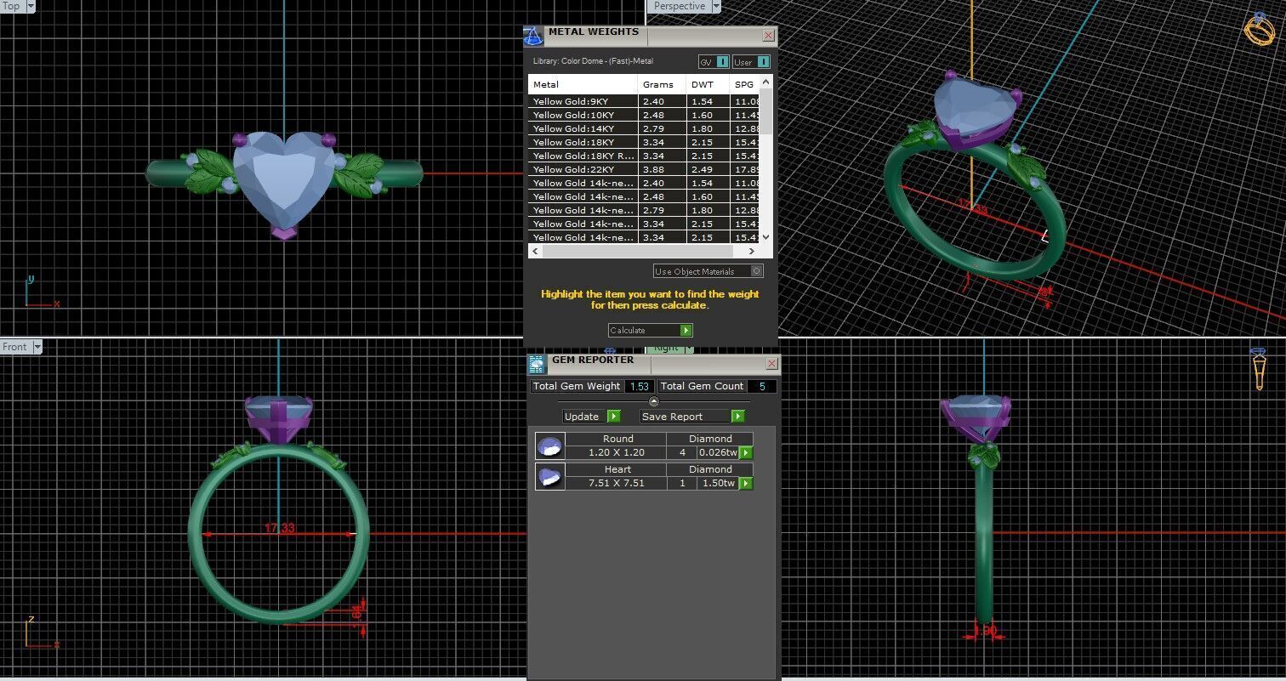Click the Round diamond gem thumbnail

(549, 445)
